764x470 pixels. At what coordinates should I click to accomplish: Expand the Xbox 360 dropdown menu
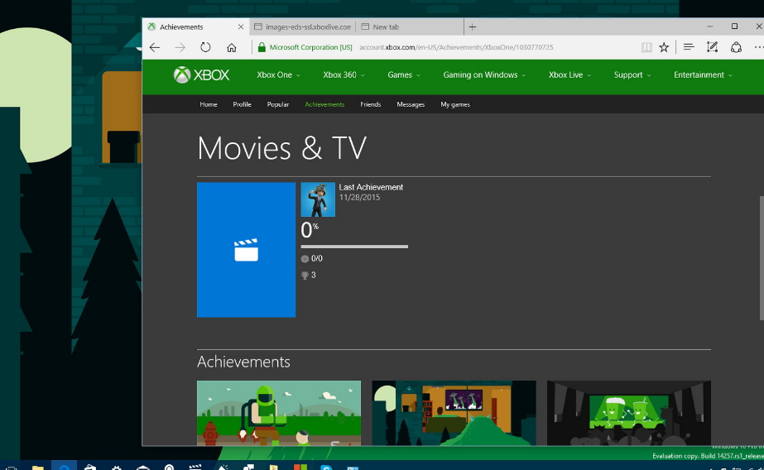344,75
